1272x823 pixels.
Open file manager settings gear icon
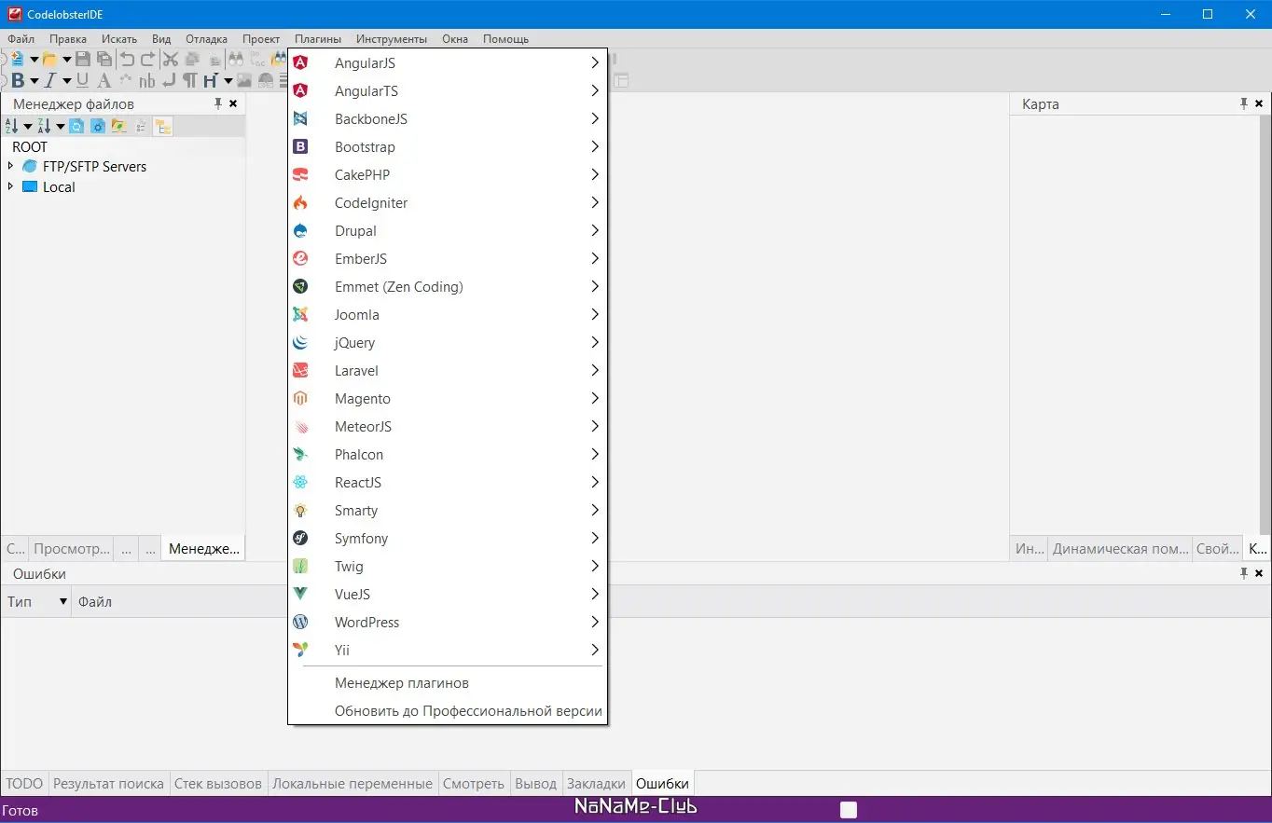point(98,127)
